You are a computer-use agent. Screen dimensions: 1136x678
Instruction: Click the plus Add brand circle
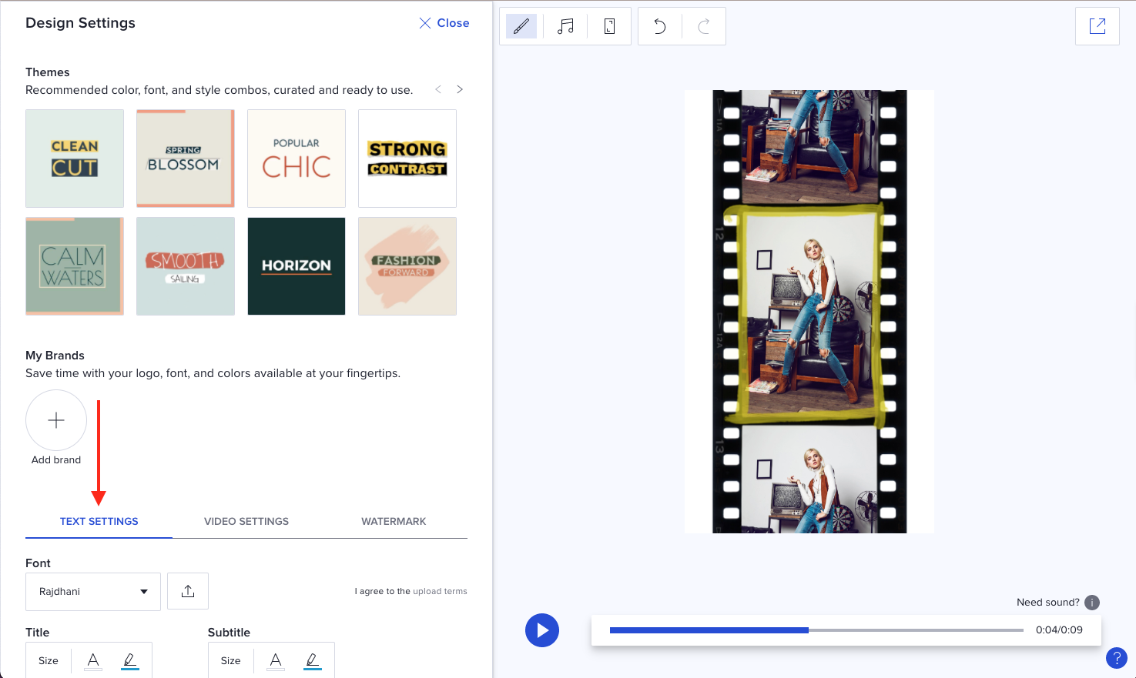coord(56,420)
